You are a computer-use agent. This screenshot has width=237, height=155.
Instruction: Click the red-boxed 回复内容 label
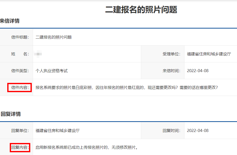pyautogui.click(x=20, y=147)
